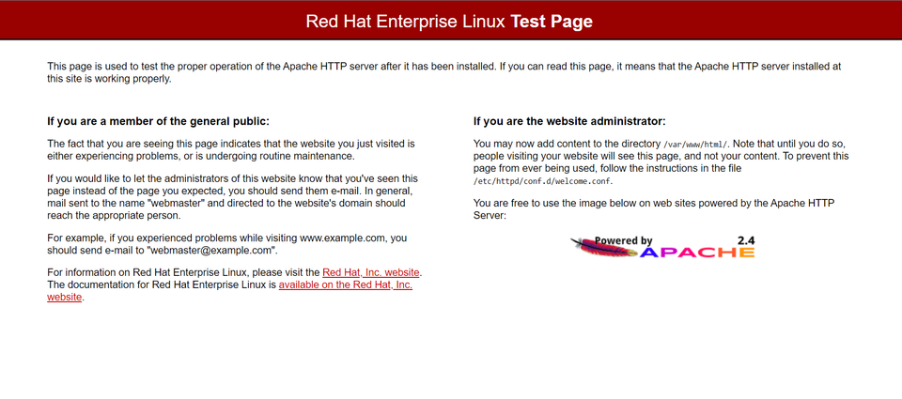This screenshot has height=399, width=902.
Task: Click the 2.4 version number in the logo
Action: point(746,240)
